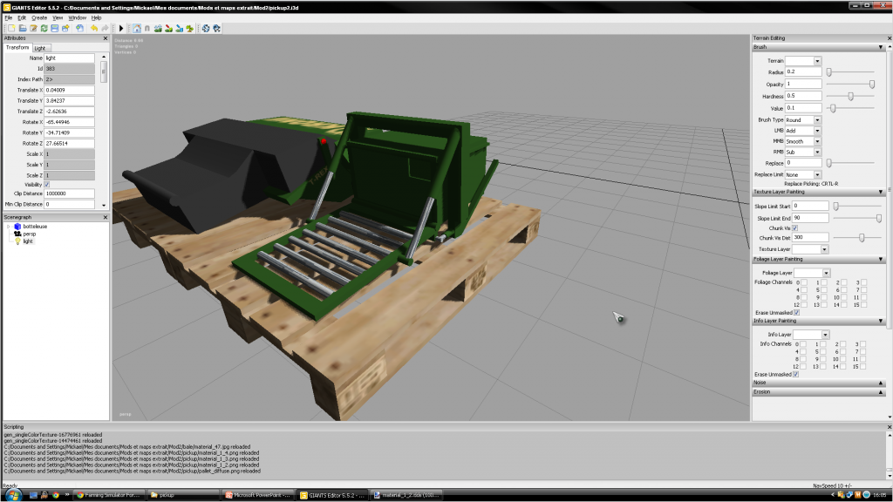Open the Replace Limit dropdown
This screenshot has width=893, height=502.
point(817,174)
